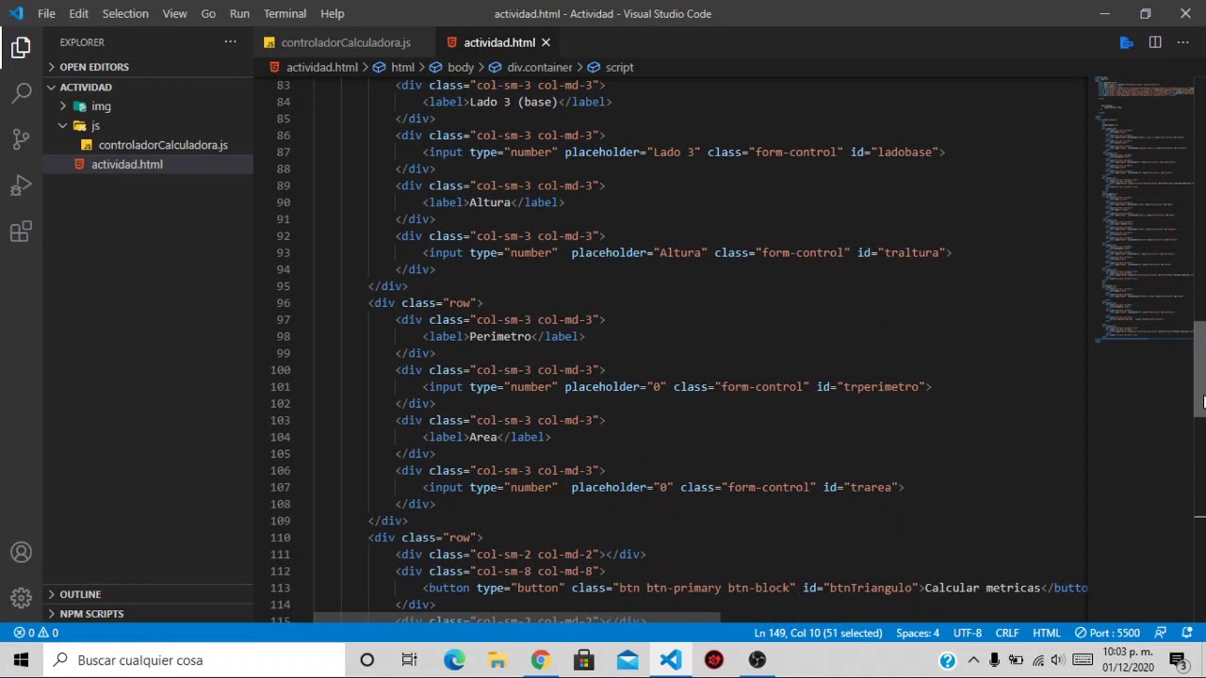Open the Run menu
Viewport: 1206px width, 678px height.
pyautogui.click(x=239, y=14)
